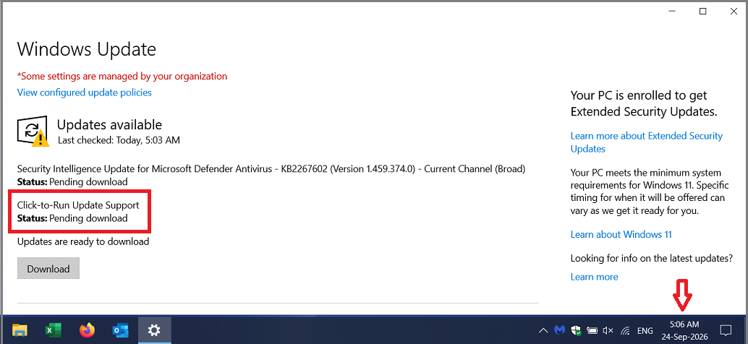Viewport: 748px width, 344px height.
Task: Open Firefox from the taskbar
Action: point(87,330)
